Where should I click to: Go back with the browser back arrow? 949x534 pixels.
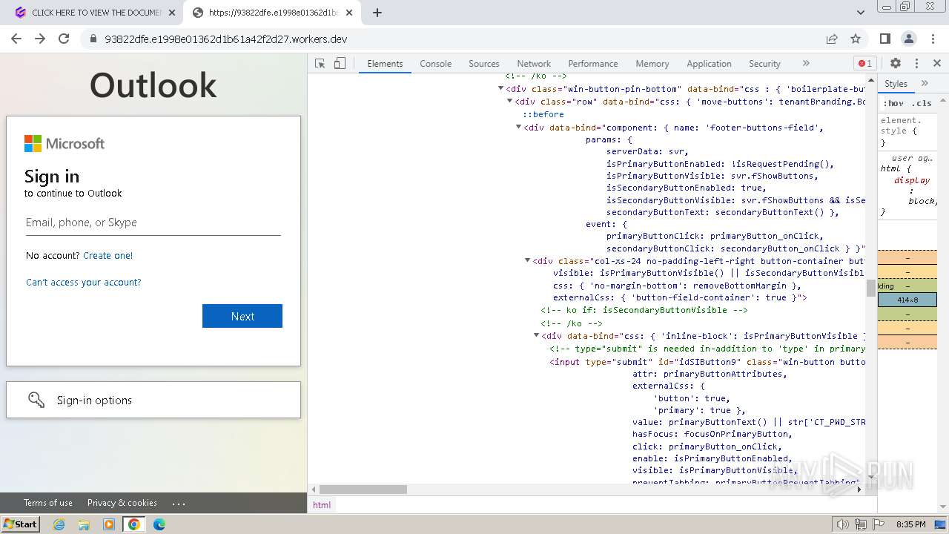16,39
